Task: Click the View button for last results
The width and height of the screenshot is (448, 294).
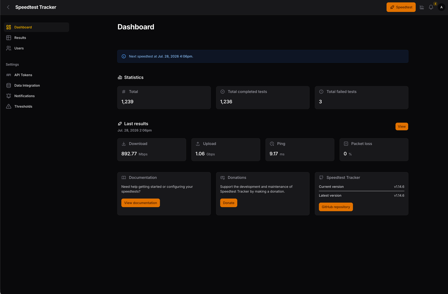Action: click(x=402, y=126)
